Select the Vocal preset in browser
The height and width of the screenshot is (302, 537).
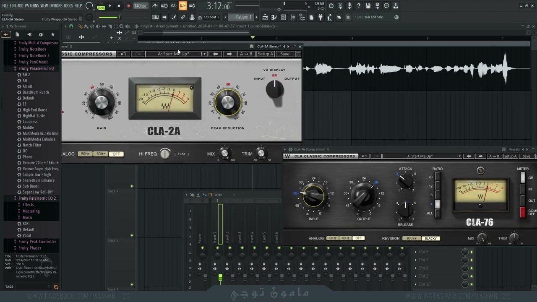click(27, 236)
